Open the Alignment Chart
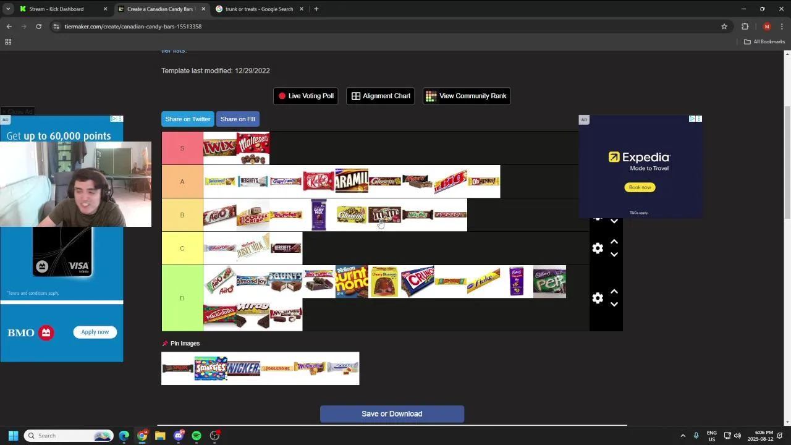The image size is (791, 445). coord(381,96)
